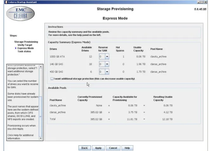
Task: Open Reserve for SAN dropdown for 400 GB SAS
Action: click(x=107, y=72)
